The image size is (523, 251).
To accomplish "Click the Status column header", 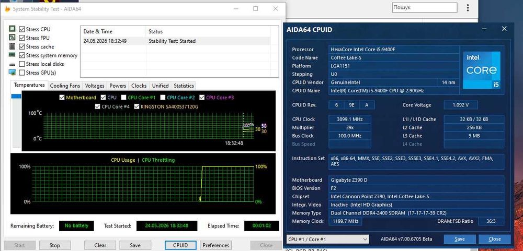I will (208, 32).
